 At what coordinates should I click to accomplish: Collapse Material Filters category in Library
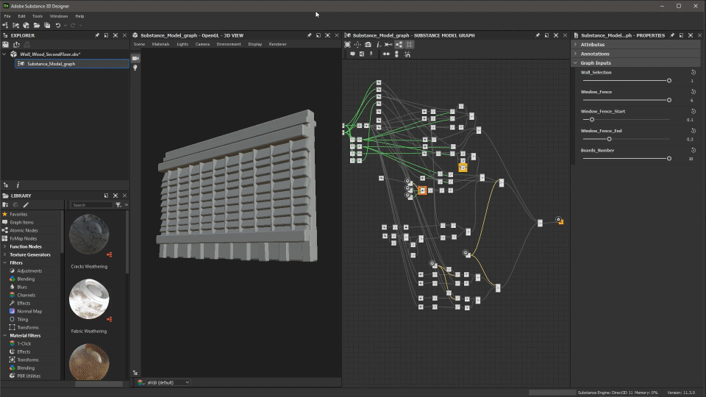(x=4, y=336)
